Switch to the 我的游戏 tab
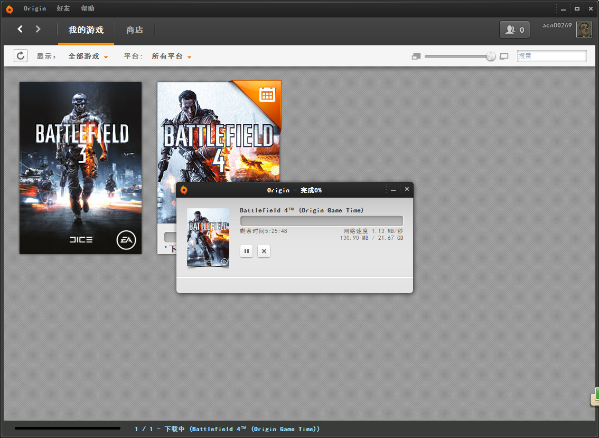 pyautogui.click(x=86, y=30)
